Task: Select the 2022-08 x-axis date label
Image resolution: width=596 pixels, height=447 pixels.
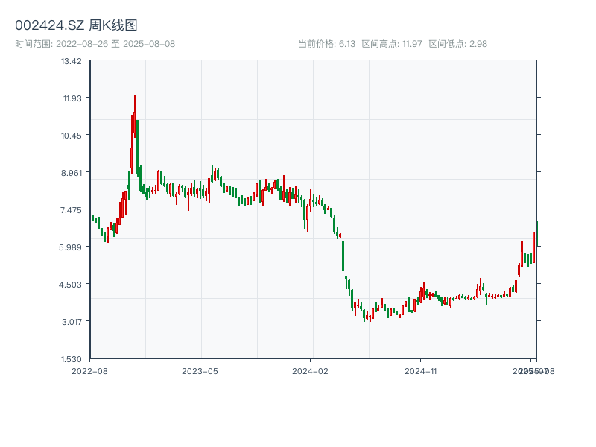Action: pos(89,370)
